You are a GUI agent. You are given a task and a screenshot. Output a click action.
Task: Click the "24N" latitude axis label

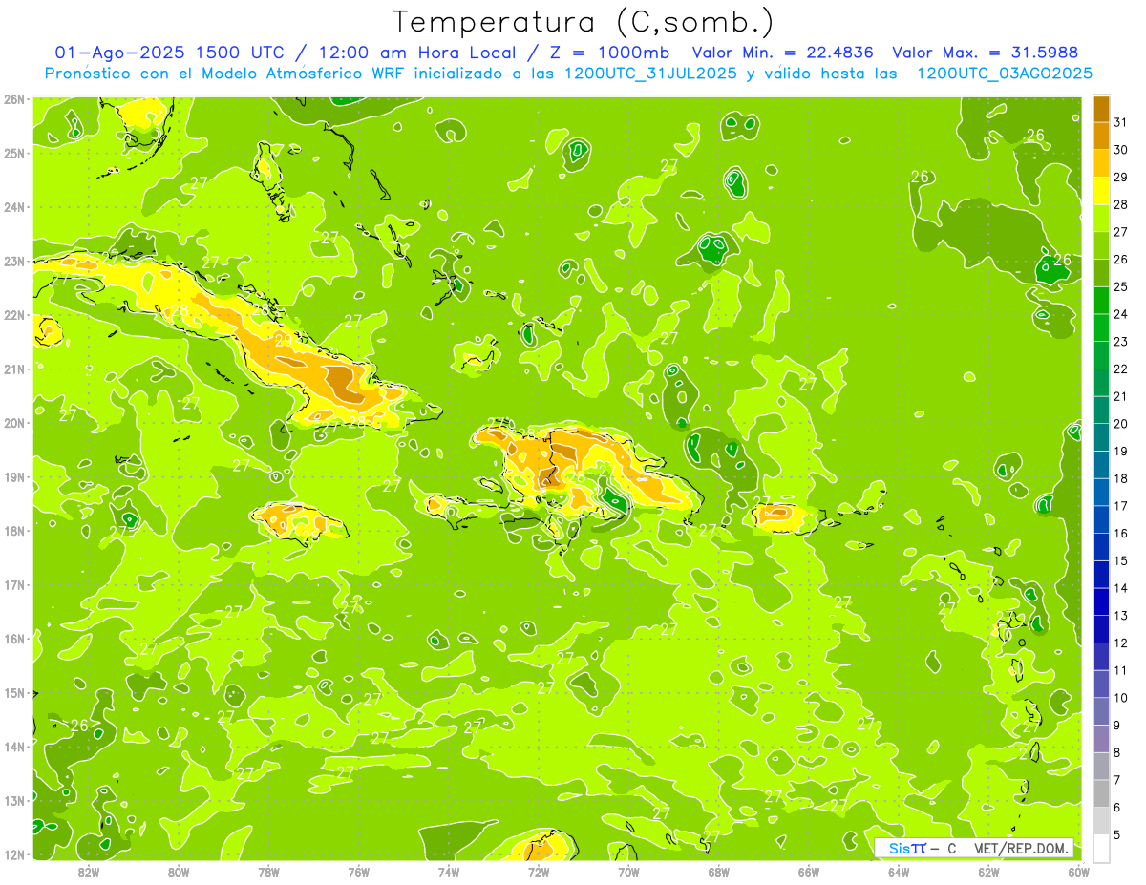point(14,207)
